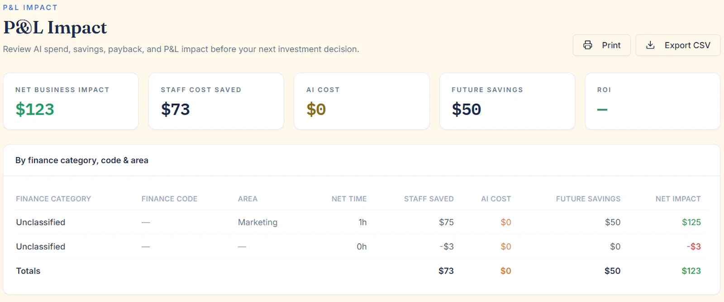Screen dimensions: 724x302
Task: Click the $0 future savings cell
Action: [x=615, y=246]
